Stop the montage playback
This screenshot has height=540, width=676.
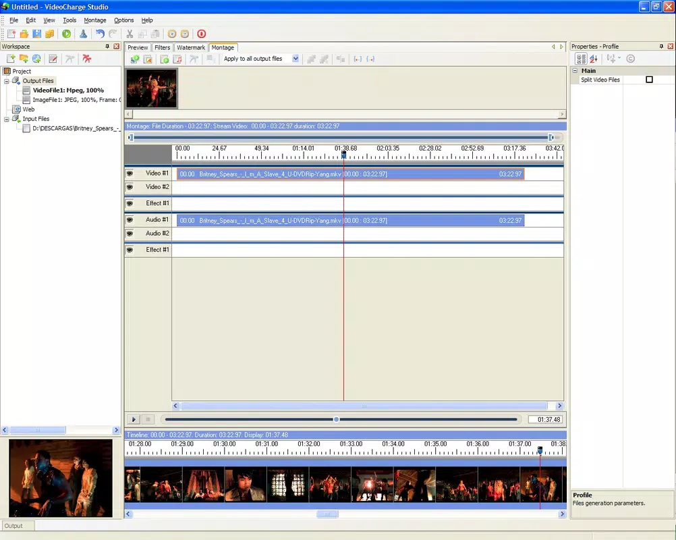click(148, 419)
